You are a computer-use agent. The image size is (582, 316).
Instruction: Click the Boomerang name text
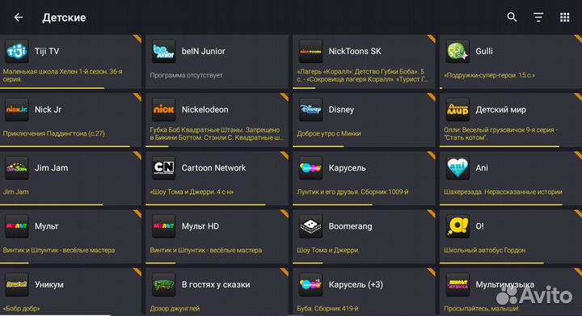(350, 226)
